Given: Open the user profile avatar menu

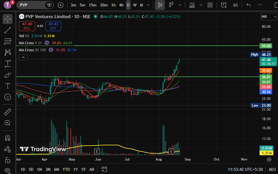Looking at the screenshot, I should click(x=7, y=5).
